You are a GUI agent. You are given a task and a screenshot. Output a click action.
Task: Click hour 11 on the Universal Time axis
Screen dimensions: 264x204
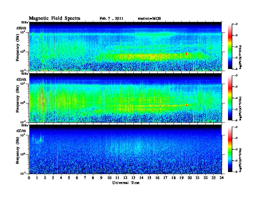pos(117,178)
